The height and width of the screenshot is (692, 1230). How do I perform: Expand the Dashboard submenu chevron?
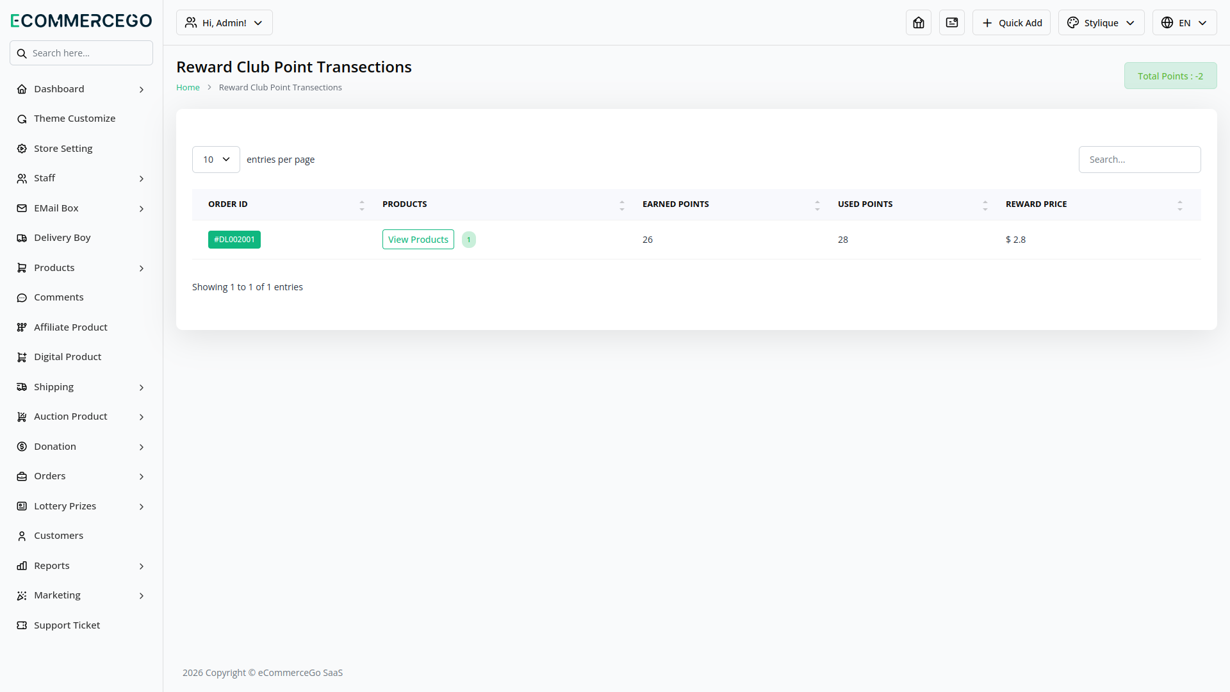pyautogui.click(x=142, y=90)
